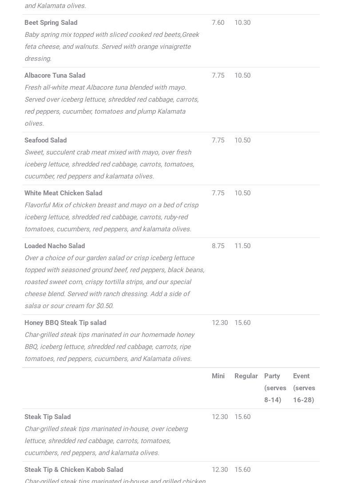The height and width of the screenshot is (483, 342).
Task: Choose the Seafood Salad item name
Action: click(x=45, y=140)
